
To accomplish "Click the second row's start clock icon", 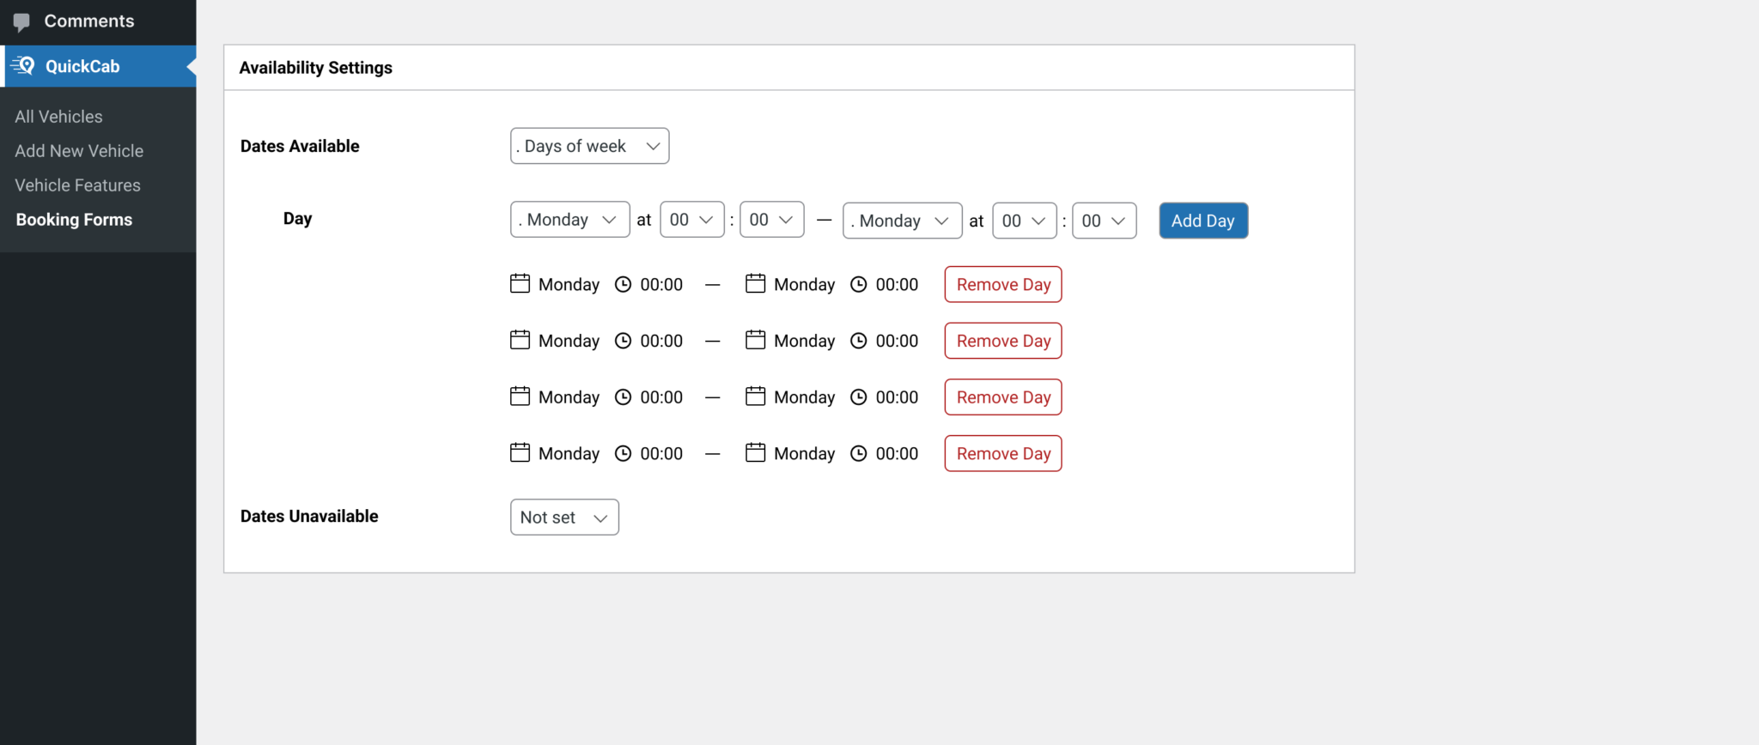I will [623, 342].
